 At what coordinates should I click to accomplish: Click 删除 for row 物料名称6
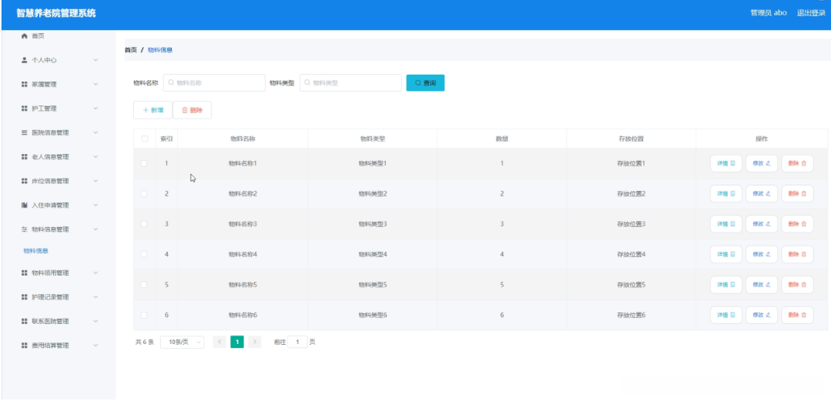(x=797, y=315)
